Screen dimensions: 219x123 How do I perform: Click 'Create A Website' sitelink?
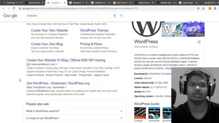[x=35, y=75]
